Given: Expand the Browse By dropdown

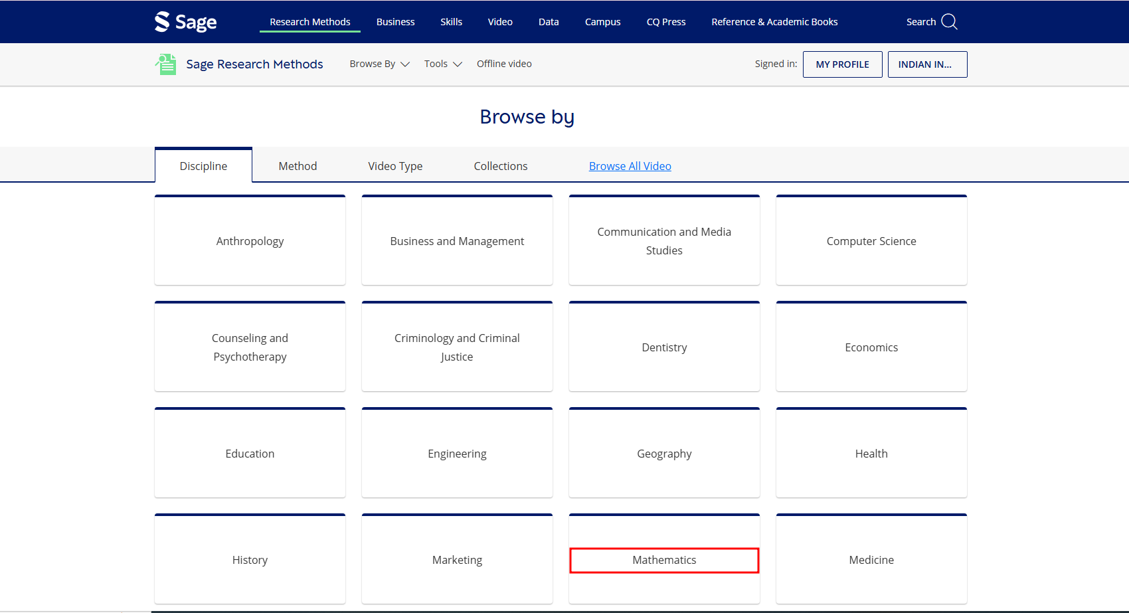Looking at the screenshot, I should click(379, 64).
